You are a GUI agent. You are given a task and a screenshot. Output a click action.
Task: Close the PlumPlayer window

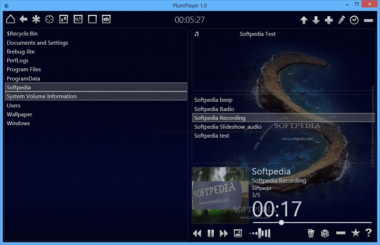tap(369, 4)
